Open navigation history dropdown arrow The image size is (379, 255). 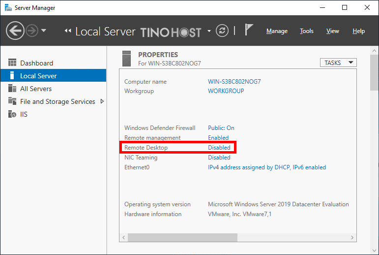coord(44,31)
